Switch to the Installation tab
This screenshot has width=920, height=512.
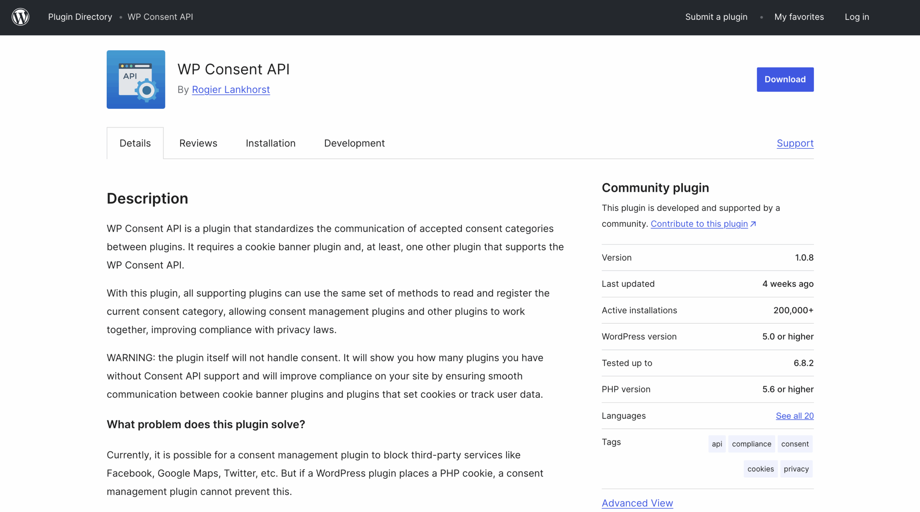click(270, 143)
